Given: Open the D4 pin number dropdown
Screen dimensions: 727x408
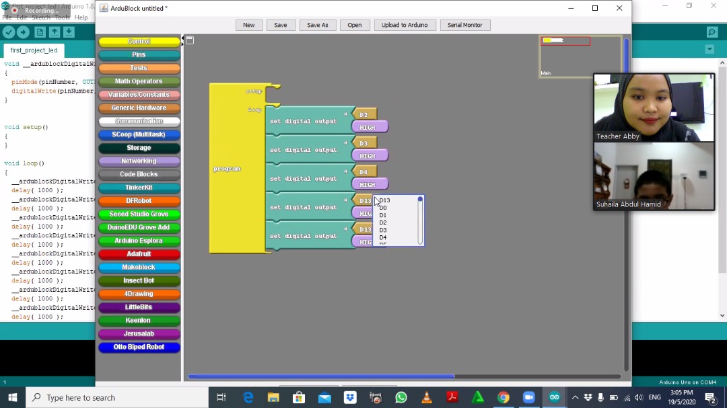Looking at the screenshot, I should 365,172.
